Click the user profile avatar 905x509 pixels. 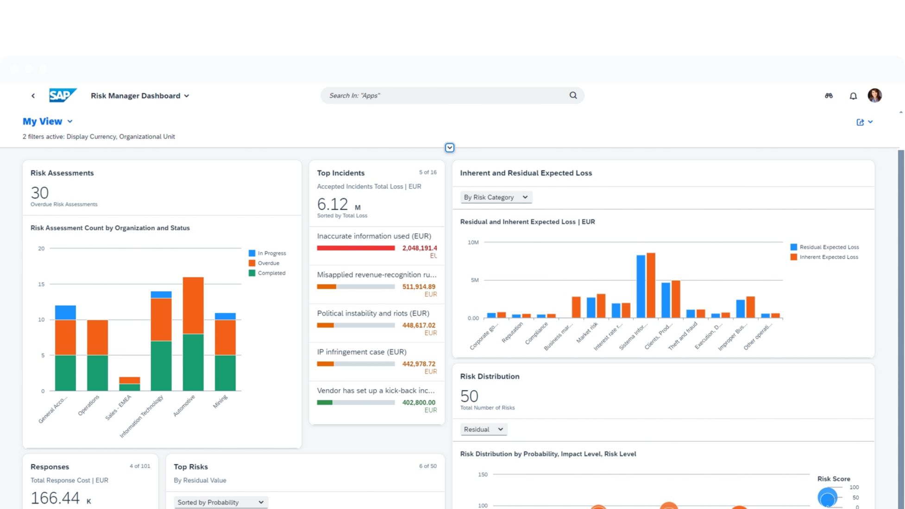pos(874,95)
